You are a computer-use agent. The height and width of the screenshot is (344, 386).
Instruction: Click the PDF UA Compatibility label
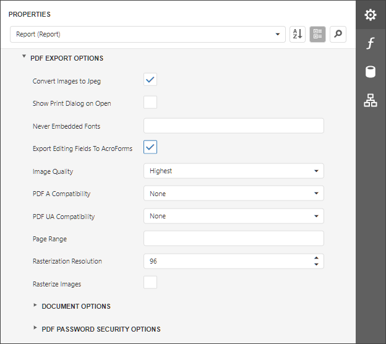(64, 217)
